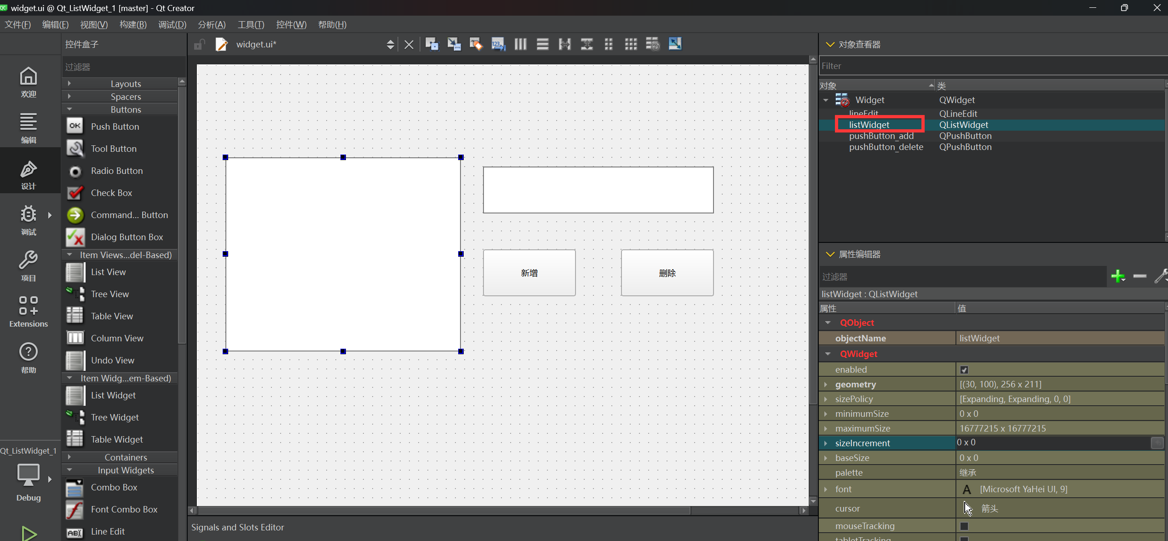
Task: Apply vertical splitter layout icon
Action: click(x=587, y=44)
